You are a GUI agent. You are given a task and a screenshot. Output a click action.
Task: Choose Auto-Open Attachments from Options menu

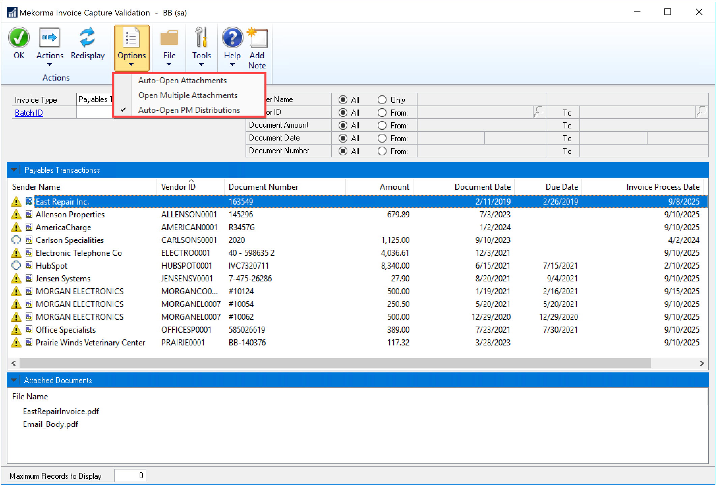click(182, 81)
